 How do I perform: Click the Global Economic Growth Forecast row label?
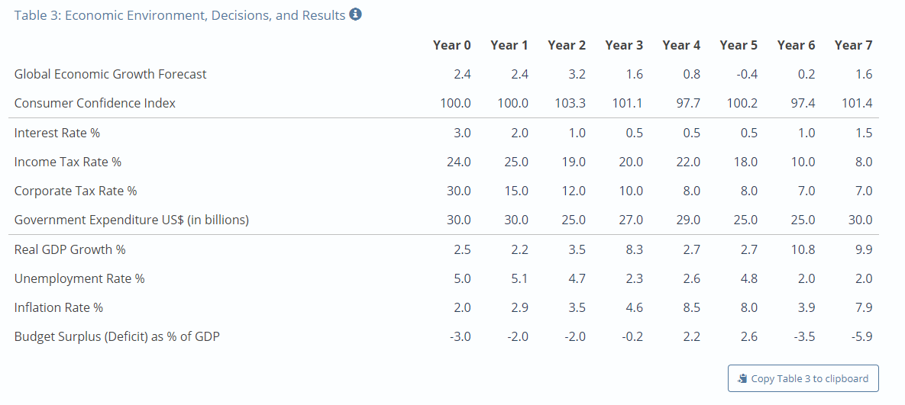(x=110, y=74)
